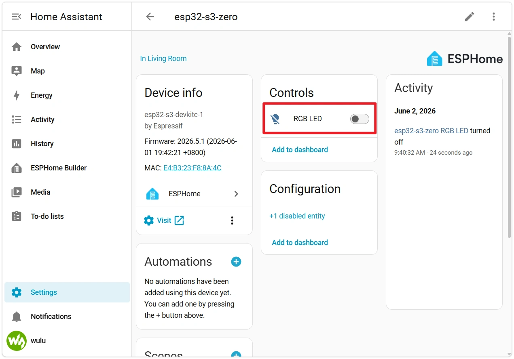
Task: Go back using the arrow icon
Action: tap(150, 17)
